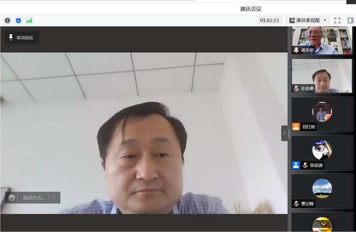
Task: Collapse the participant video sidebar
Action: tap(285, 133)
